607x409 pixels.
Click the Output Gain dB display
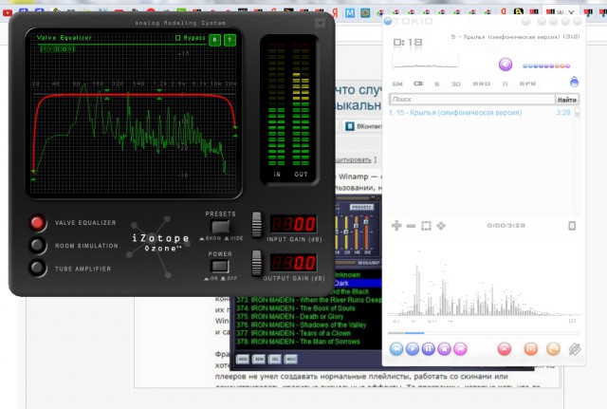click(293, 263)
